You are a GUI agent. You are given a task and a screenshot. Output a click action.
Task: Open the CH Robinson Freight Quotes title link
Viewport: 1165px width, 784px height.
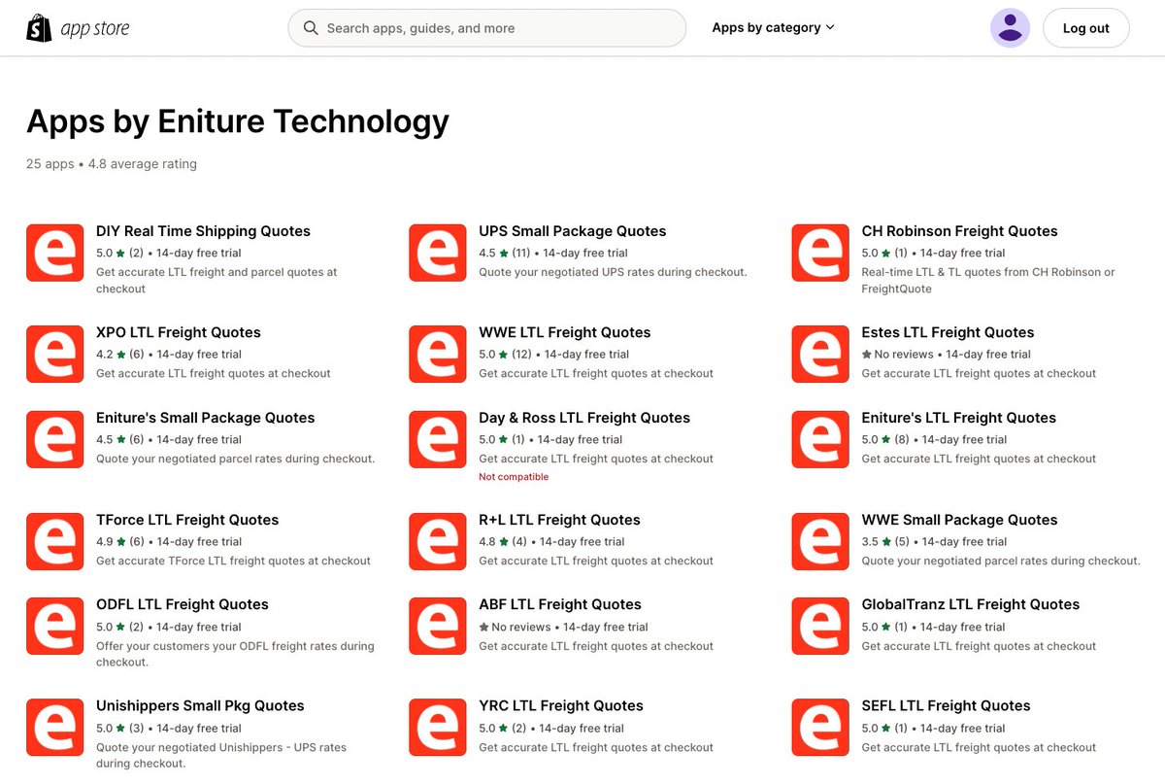(959, 231)
